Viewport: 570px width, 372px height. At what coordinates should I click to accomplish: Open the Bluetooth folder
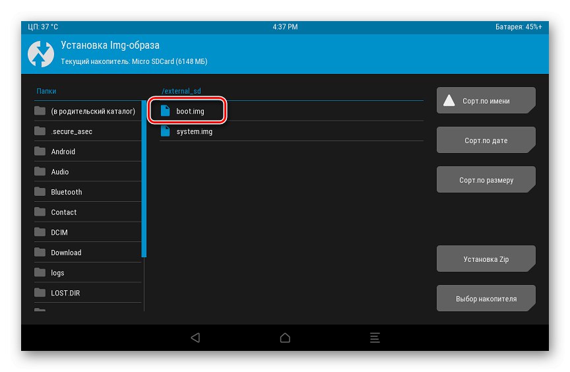coord(88,192)
